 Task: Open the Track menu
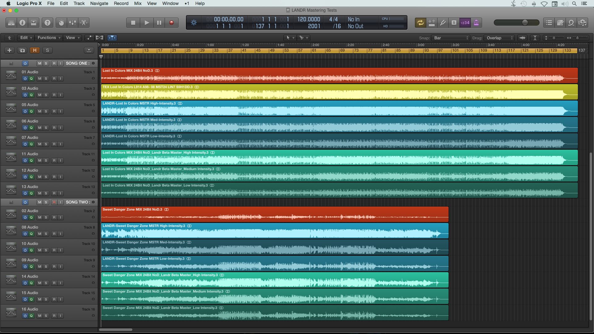(79, 3)
